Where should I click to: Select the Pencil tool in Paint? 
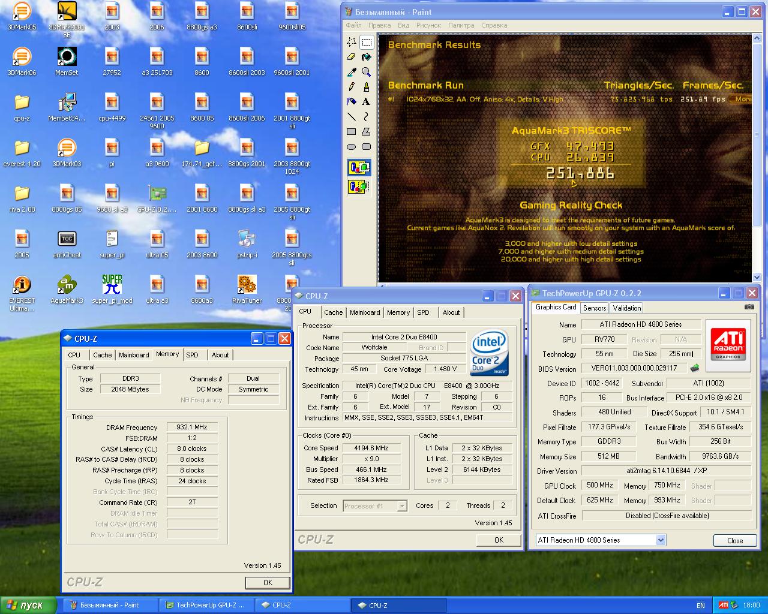(352, 87)
